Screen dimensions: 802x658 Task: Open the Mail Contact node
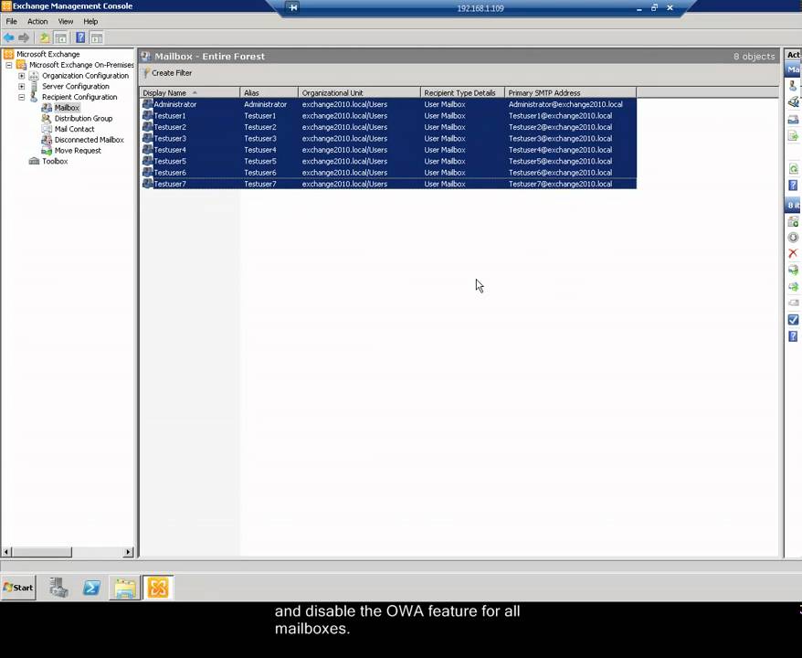click(74, 130)
